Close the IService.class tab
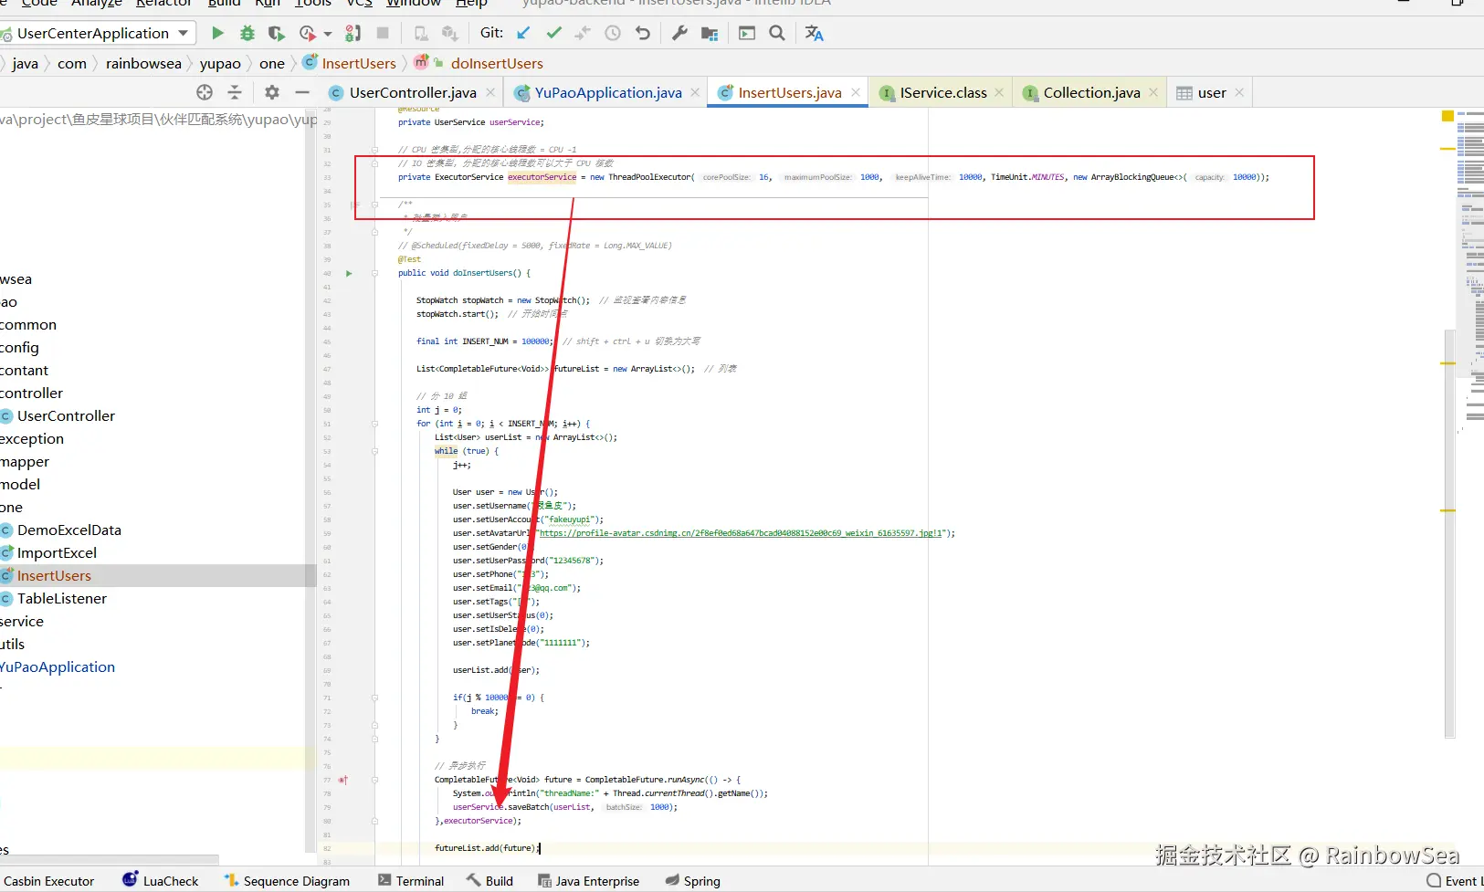1484x892 pixels. click(999, 92)
